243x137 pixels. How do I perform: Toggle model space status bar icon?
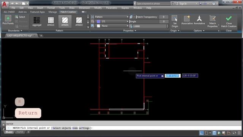coord(202,133)
